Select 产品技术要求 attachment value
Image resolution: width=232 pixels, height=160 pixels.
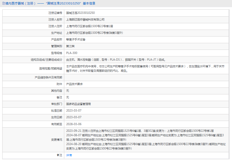point(75,84)
